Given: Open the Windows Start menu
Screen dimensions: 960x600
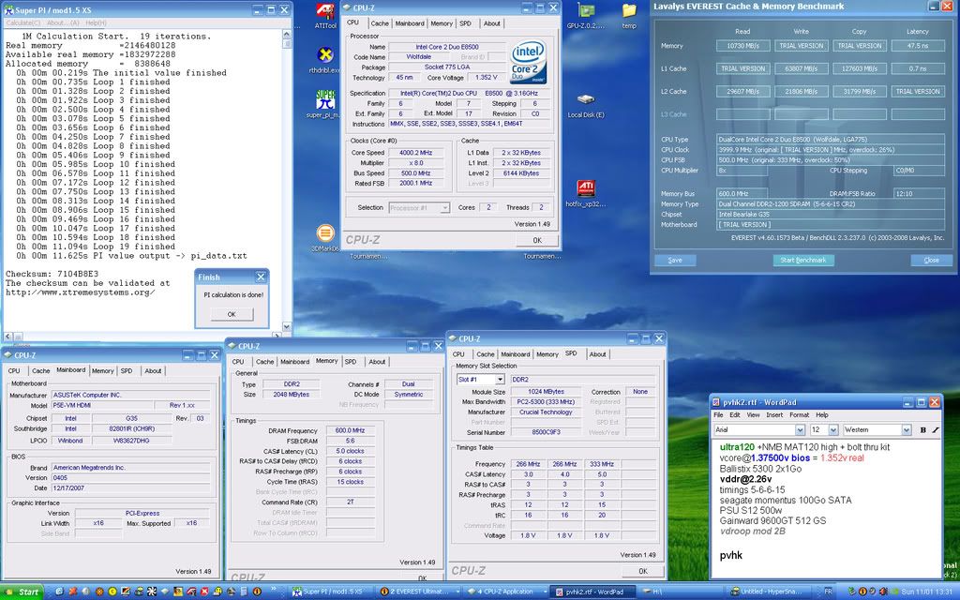Looking at the screenshot, I should (x=22, y=592).
